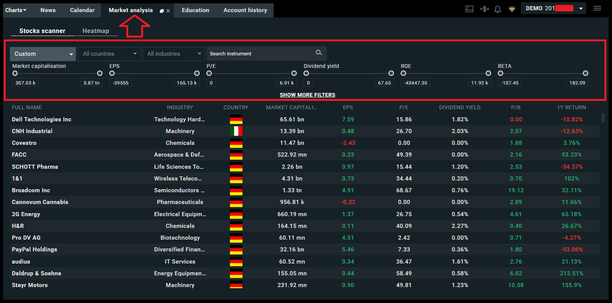Sort by MARKET CAPITALI… column header
Screen dimensions: 612x303
[x=291, y=107]
